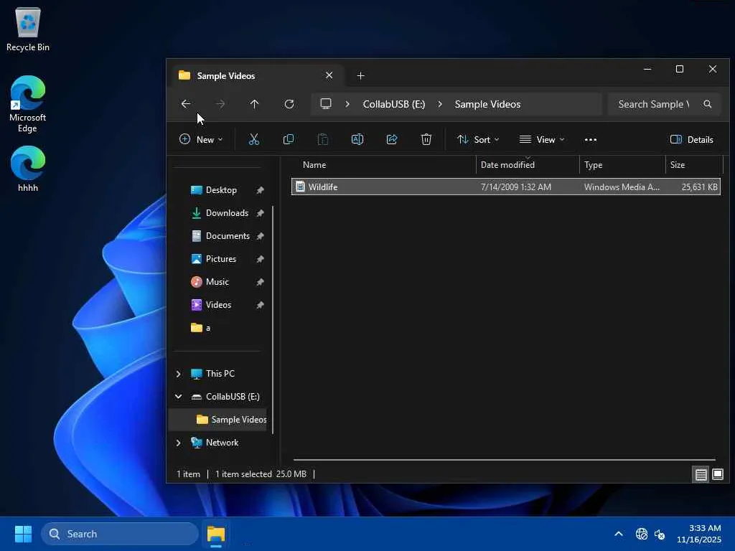The image size is (735, 551).
Task: Click the Delete trash can icon
Action: tap(426, 139)
